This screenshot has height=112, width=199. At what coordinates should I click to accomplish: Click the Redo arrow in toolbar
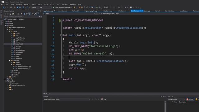coord(27,7)
